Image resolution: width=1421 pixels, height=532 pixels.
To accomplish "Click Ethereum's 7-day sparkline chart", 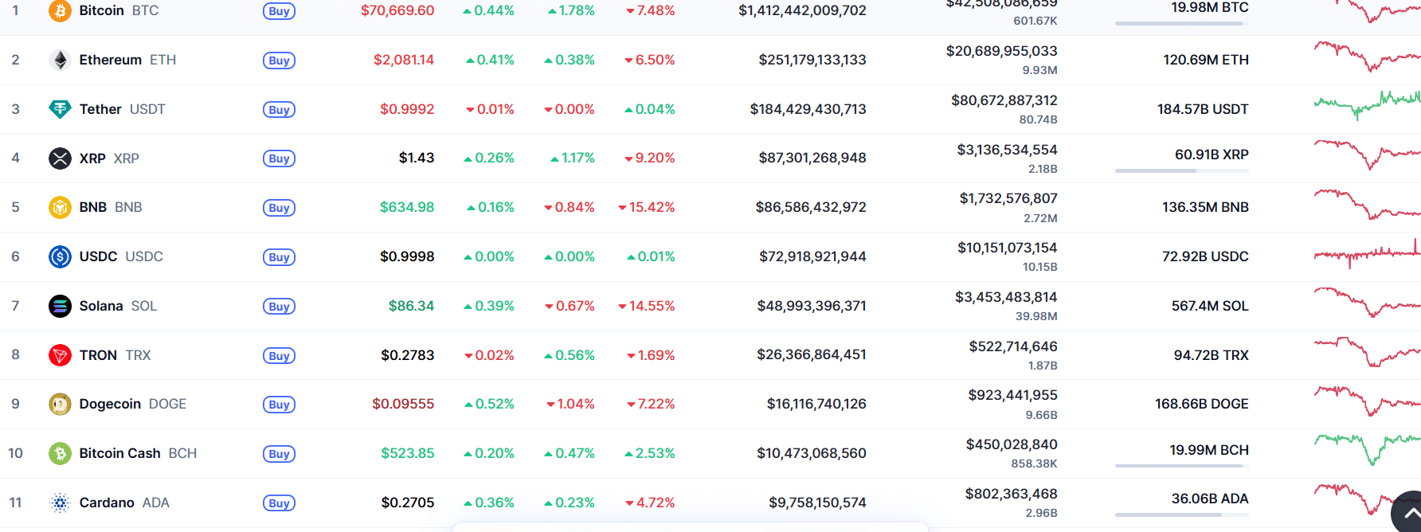I will click(1367, 56).
